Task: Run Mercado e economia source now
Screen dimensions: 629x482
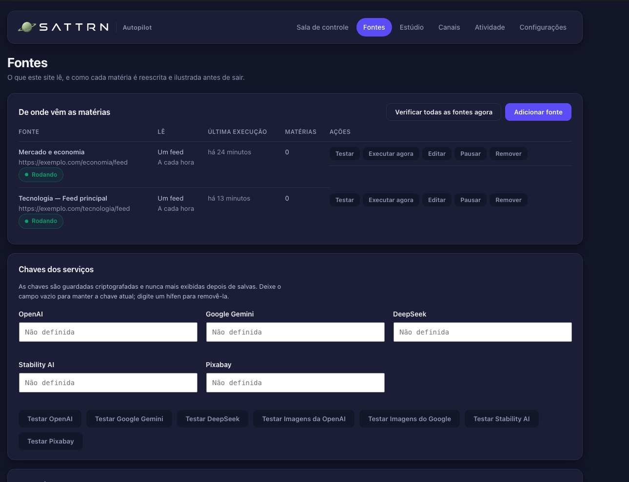Action: coord(391,154)
